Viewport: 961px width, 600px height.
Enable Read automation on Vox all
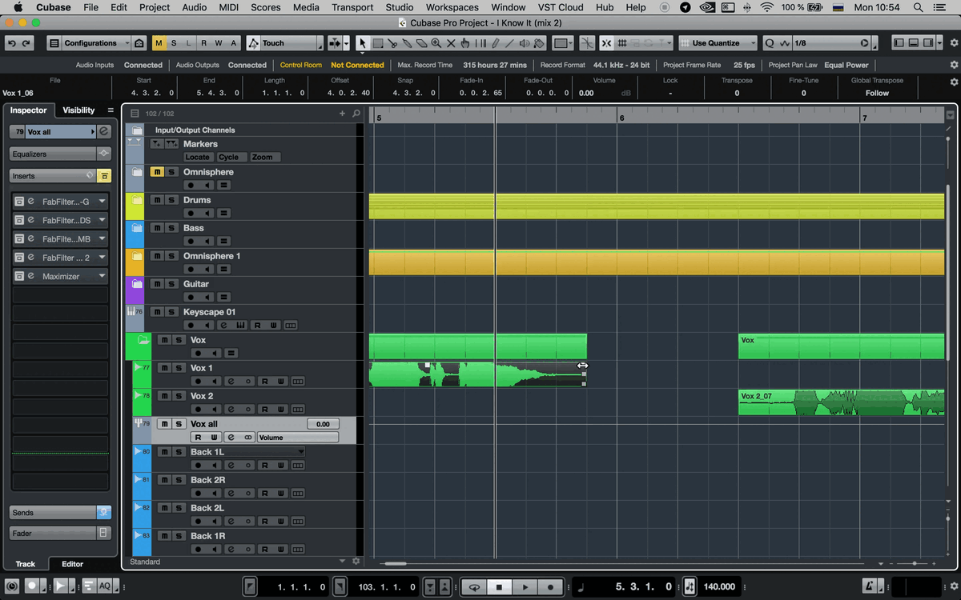(x=198, y=438)
